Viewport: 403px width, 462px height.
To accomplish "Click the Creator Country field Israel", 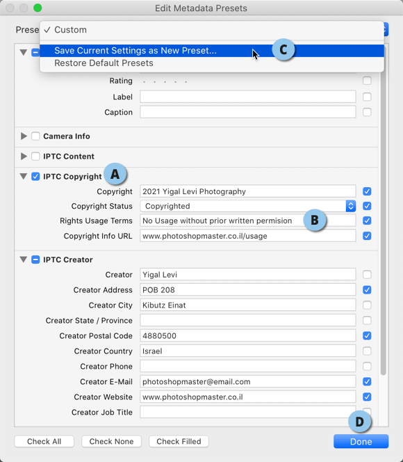I will (248, 351).
